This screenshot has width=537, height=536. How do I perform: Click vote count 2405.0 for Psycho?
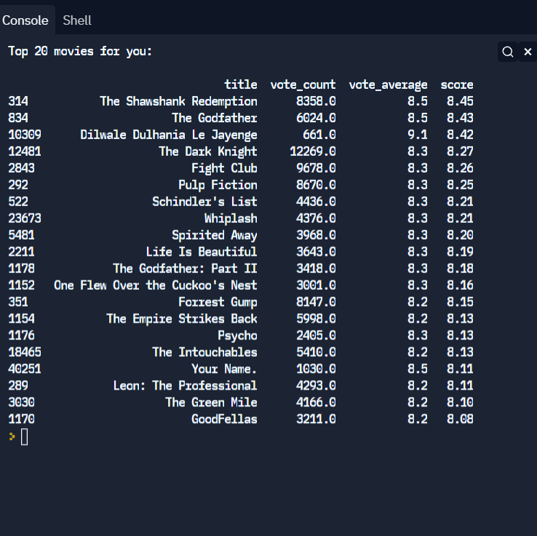316,336
